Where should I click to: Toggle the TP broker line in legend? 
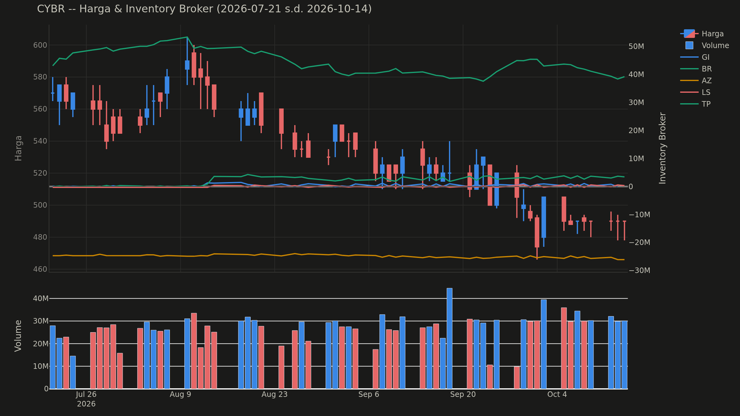(x=696, y=104)
